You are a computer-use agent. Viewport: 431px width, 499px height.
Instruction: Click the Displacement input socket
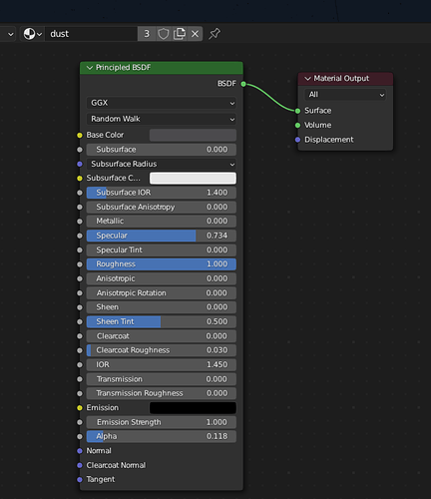[x=297, y=140]
